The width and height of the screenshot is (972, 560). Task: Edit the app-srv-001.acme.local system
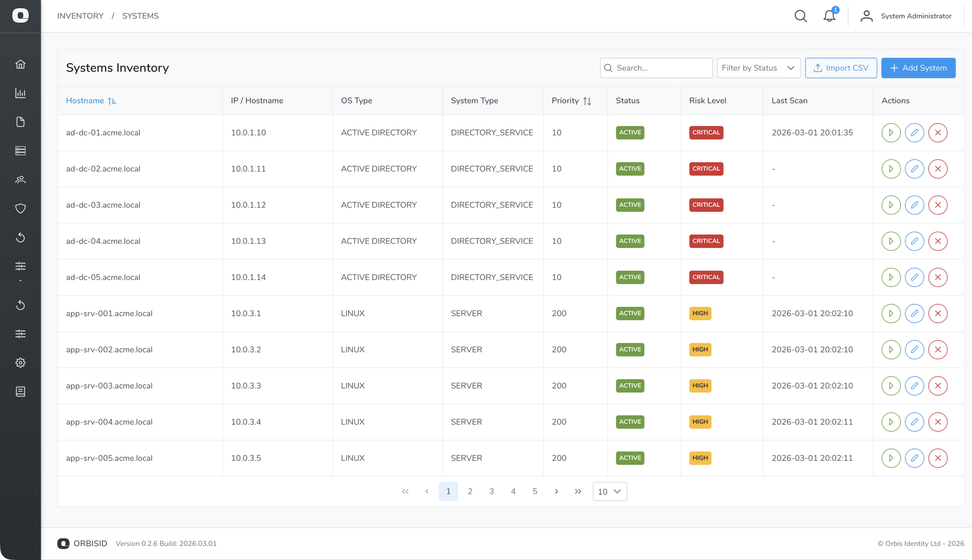[914, 313]
